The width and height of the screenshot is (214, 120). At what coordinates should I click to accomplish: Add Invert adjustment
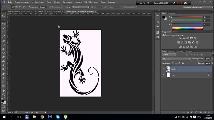(x=180, y=47)
